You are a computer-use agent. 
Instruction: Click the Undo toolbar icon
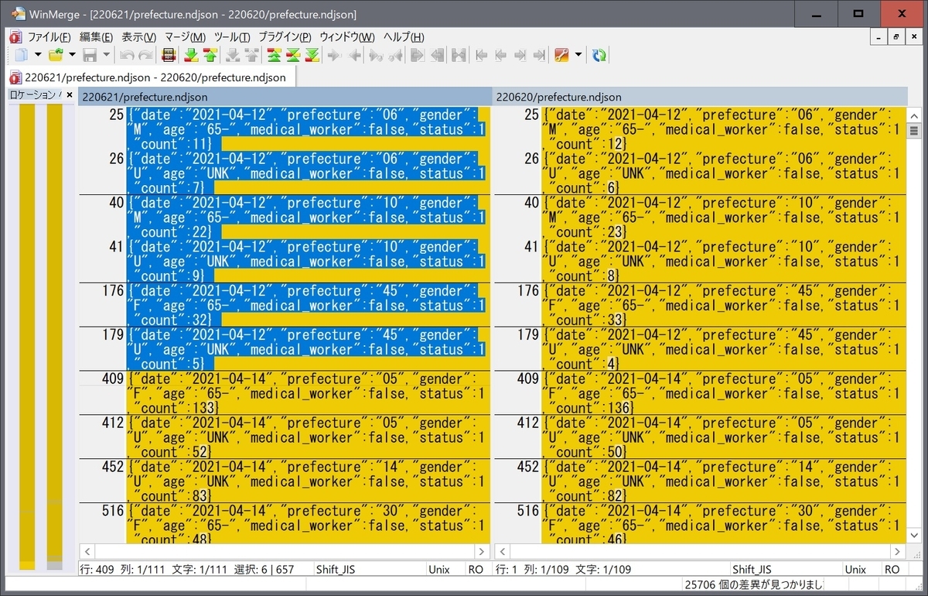click(127, 55)
